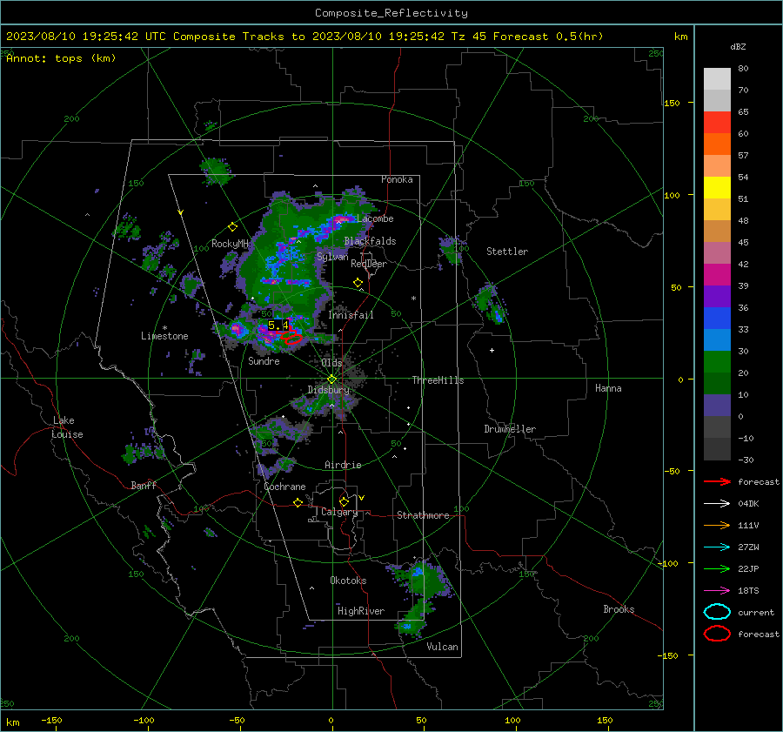The height and width of the screenshot is (732, 783).
Task: Select the yellow diamond marker below Cochrane
Action: pos(298,502)
